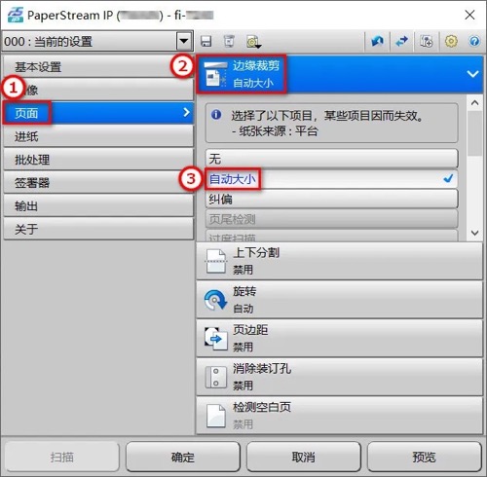Click the options list scroll up arrow

pyautogui.click(x=474, y=103)
